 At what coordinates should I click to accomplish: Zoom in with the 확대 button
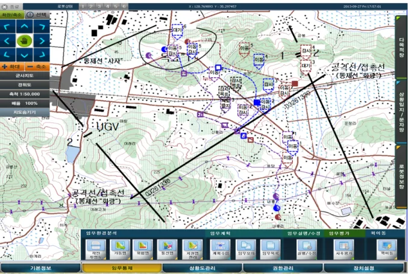(x=12, y=67)
